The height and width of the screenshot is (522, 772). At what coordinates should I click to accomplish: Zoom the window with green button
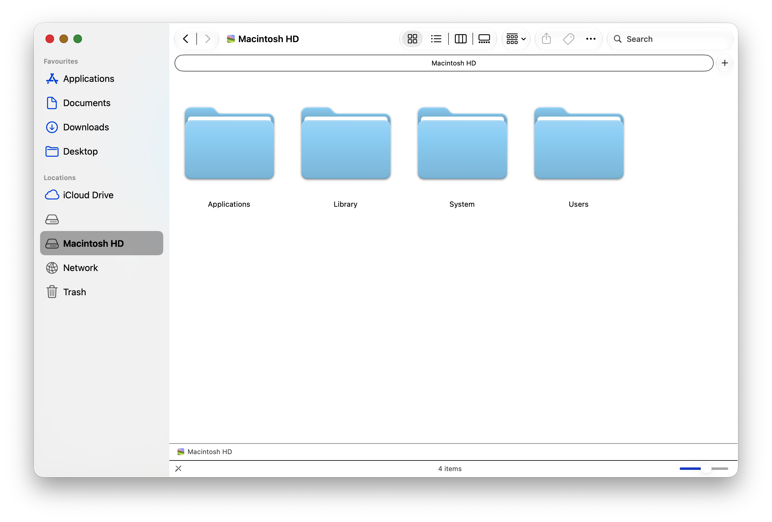78,39
